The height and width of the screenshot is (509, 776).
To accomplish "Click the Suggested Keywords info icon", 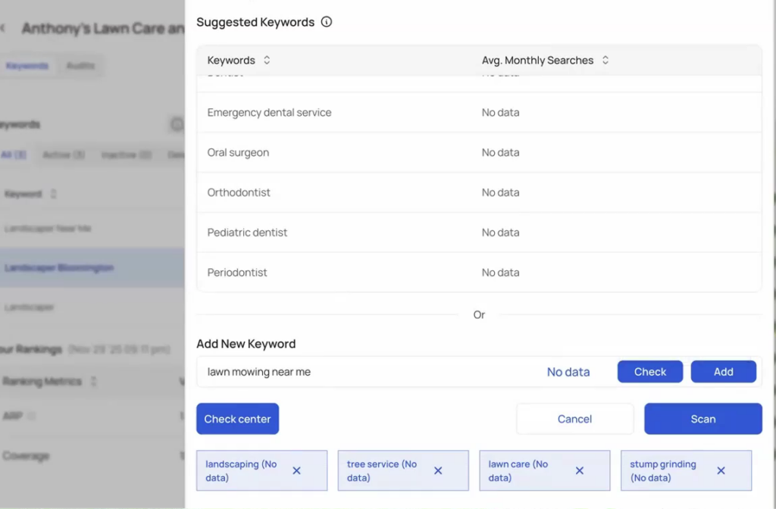I will click(x=327, y=22).
